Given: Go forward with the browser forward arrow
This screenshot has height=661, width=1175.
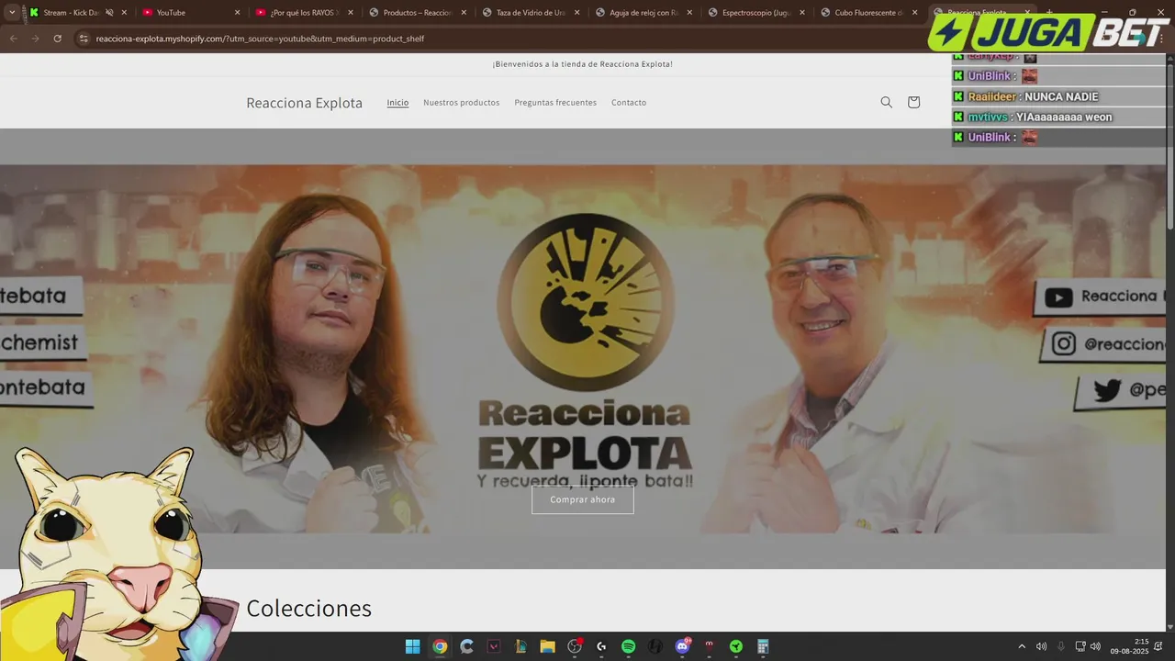Looking at the screenshot, I should click(35, 39).
